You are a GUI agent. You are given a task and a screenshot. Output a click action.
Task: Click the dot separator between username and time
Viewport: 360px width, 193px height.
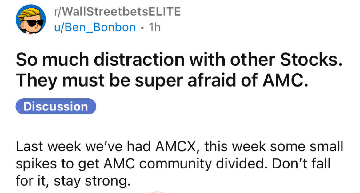[x=142, y=28]
